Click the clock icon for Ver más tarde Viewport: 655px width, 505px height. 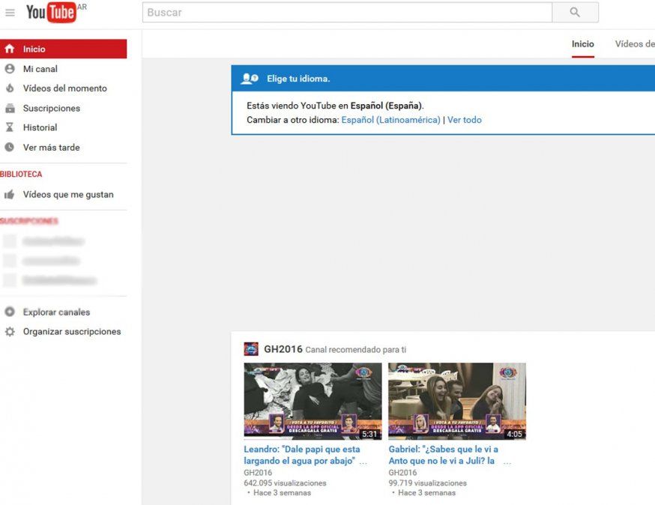[x=10, y=148]
